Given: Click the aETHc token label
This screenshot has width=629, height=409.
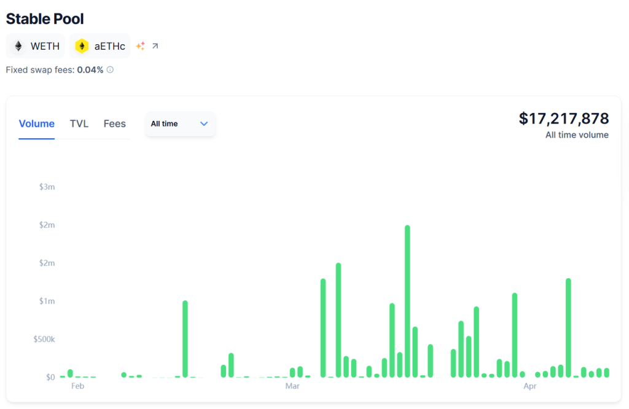Looking at the screenshot, I should (x=109, y=46).
